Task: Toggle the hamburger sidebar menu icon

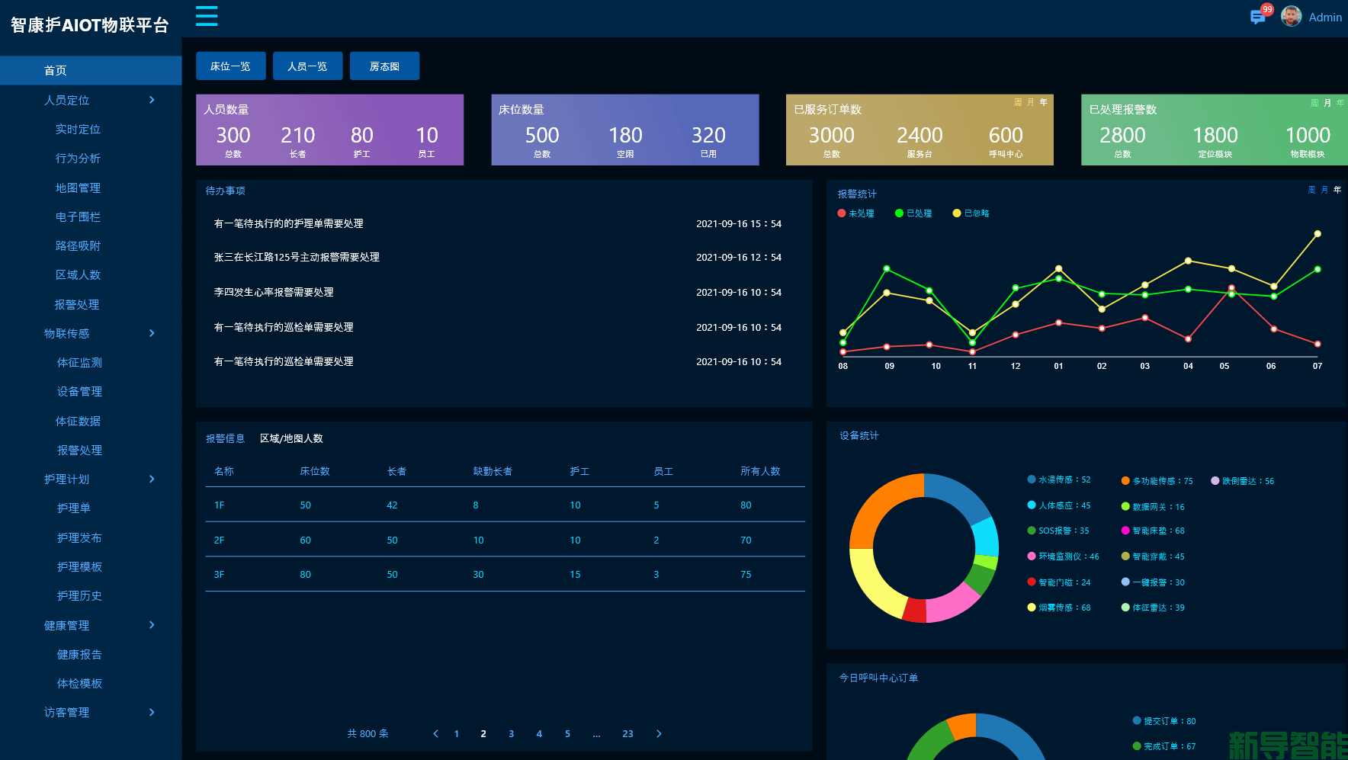Action: (207, 16)
